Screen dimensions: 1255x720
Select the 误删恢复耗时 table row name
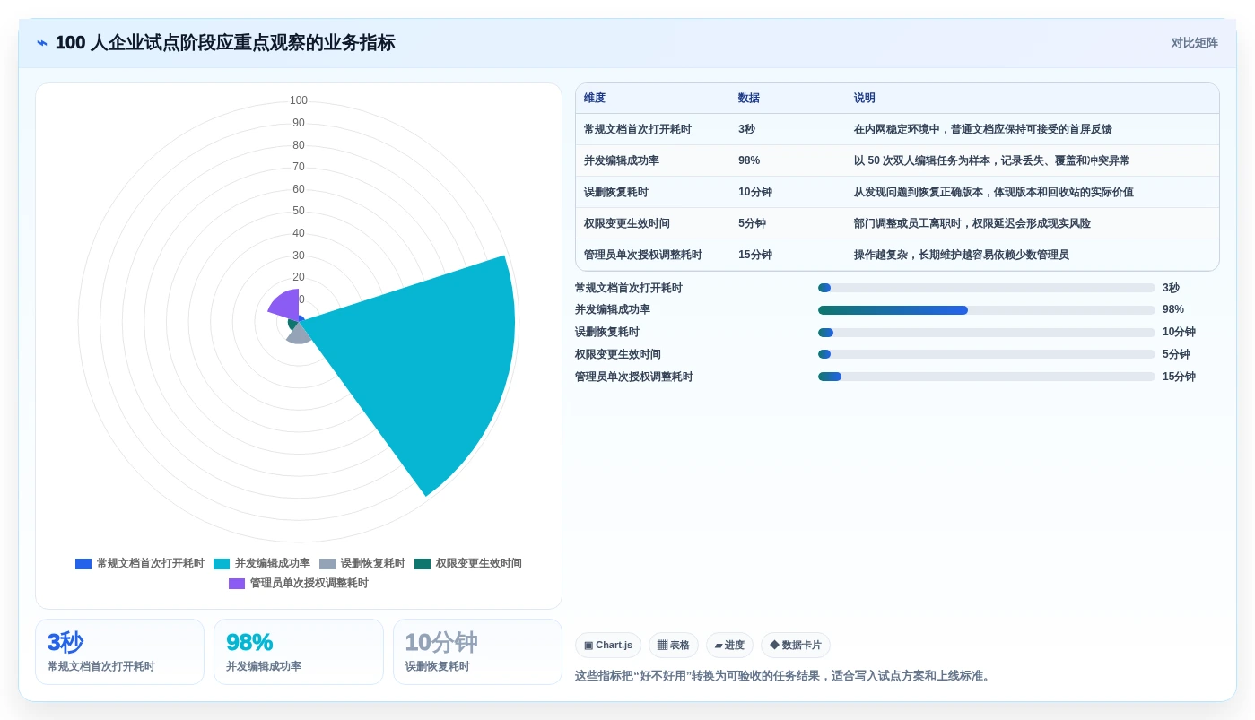[x=616, y=193]
